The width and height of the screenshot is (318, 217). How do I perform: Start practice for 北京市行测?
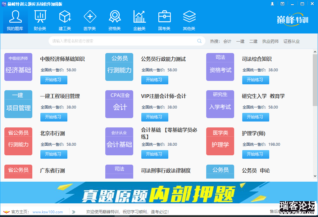[x=54, y=154]
